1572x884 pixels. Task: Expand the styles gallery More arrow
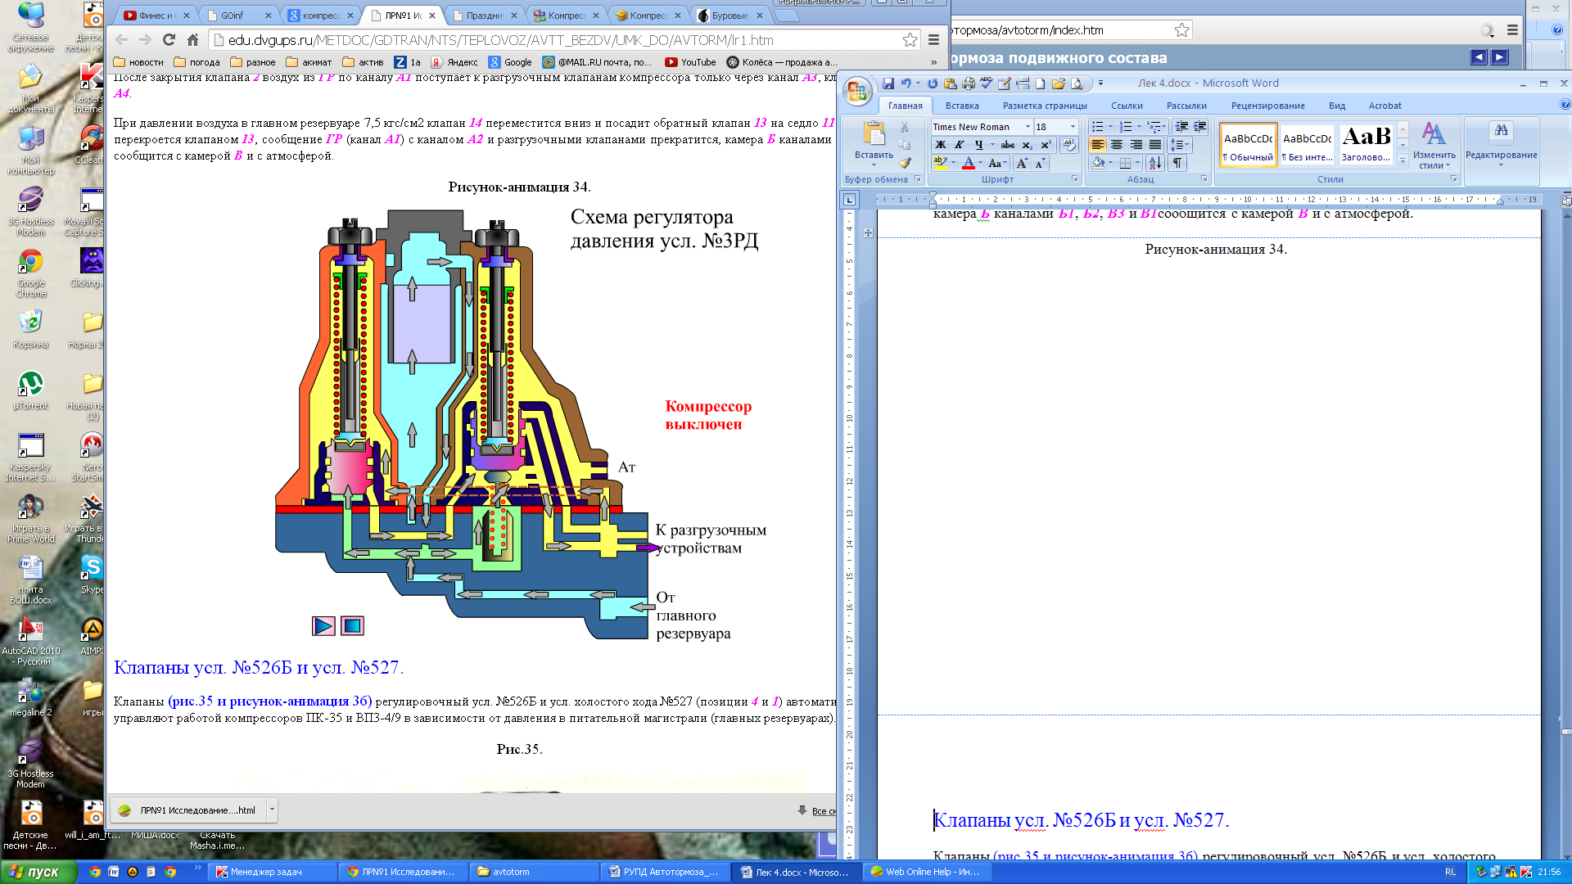click(1403, 161)
